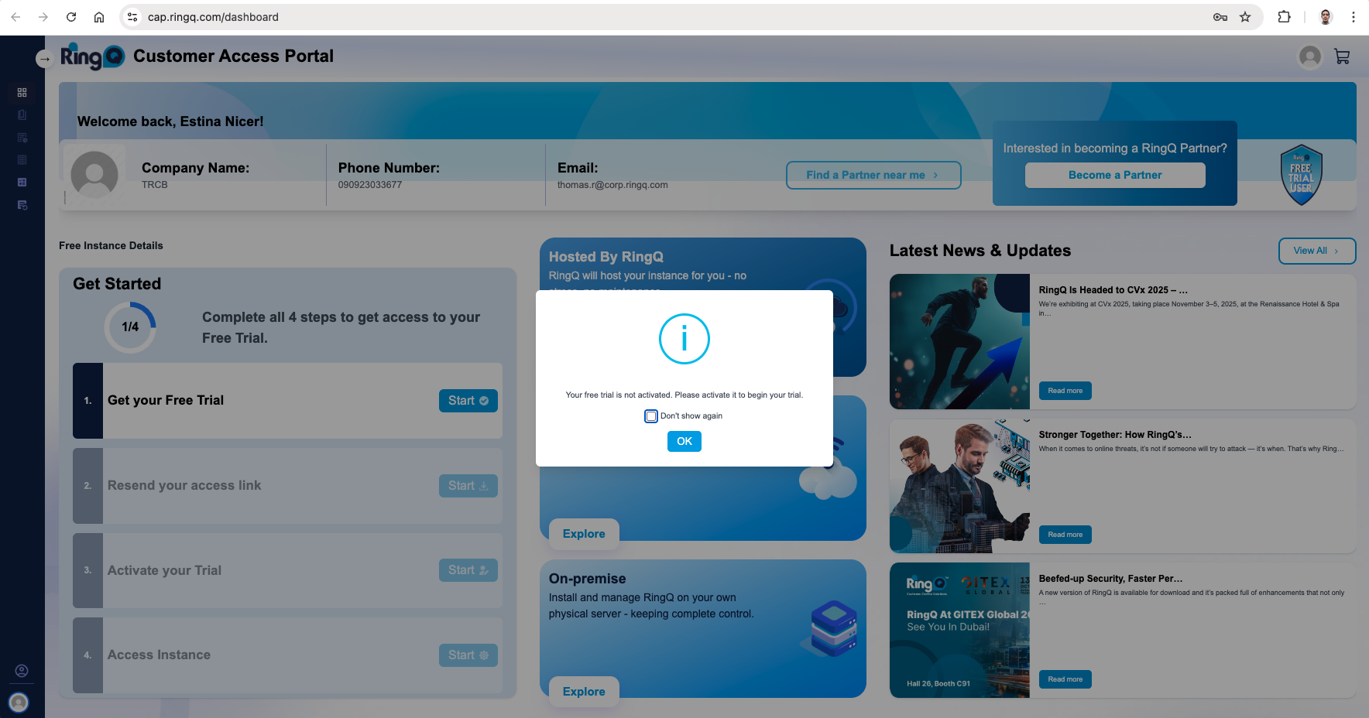Click the lined receipt icon in the sidebar

(x=22, y=159)
